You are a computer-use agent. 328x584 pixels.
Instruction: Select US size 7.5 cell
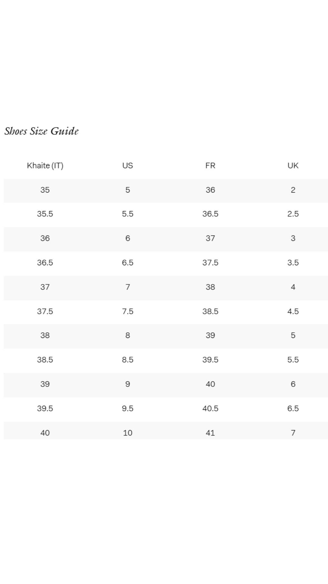click(128, 311)
